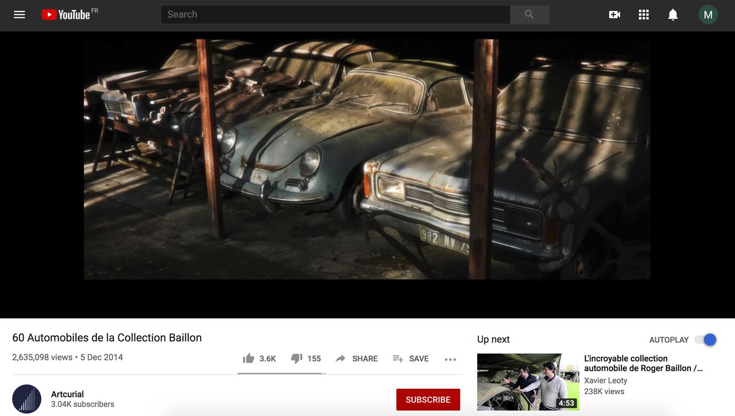Open the hamburger guide menu
Viewport: 735px width, 416px height.
[x=19, y=15]
